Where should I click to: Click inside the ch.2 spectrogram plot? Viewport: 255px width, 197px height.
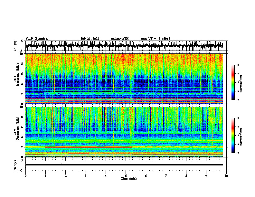[124, 132]
